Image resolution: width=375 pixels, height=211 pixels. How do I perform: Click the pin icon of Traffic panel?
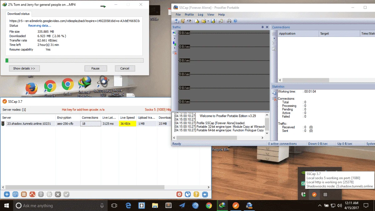(x=262, y=27)
